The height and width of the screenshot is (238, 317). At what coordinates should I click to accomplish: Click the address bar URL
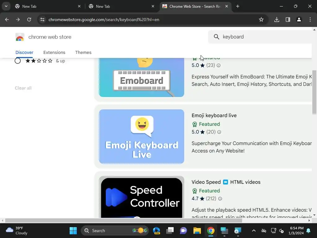104,20
